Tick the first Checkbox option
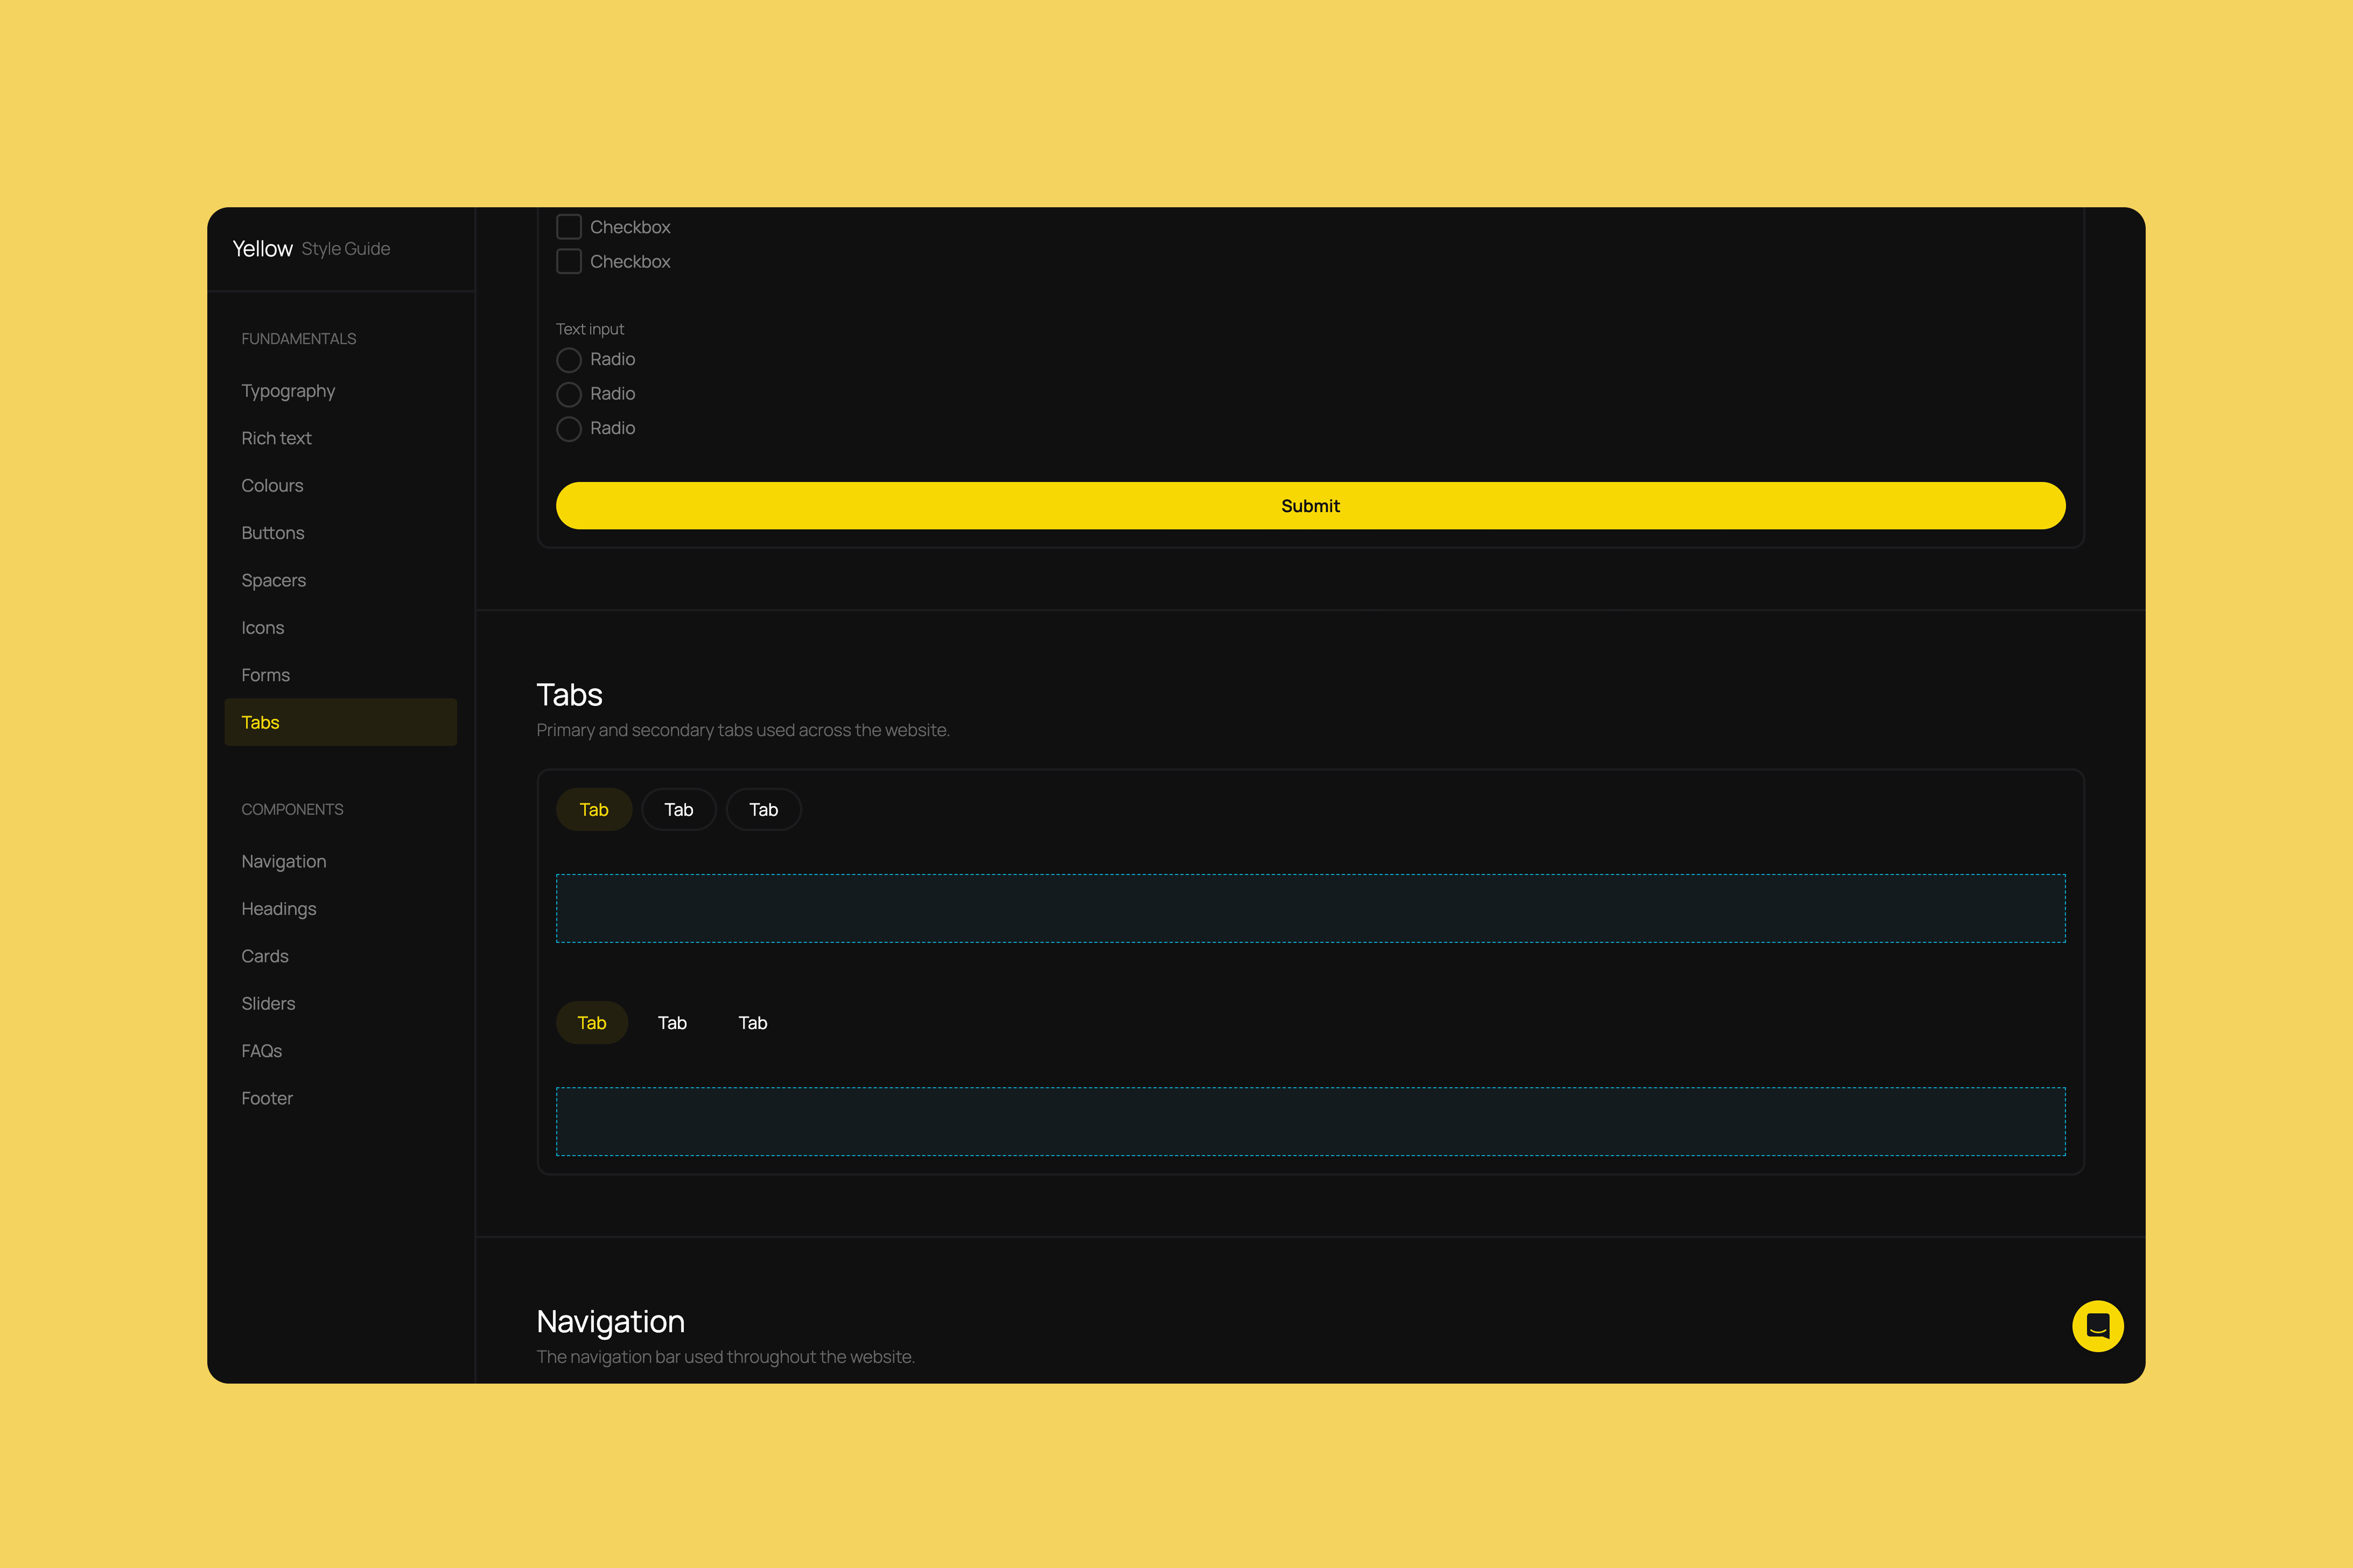Screen dimensions: 2353x1568 (568, 227)
